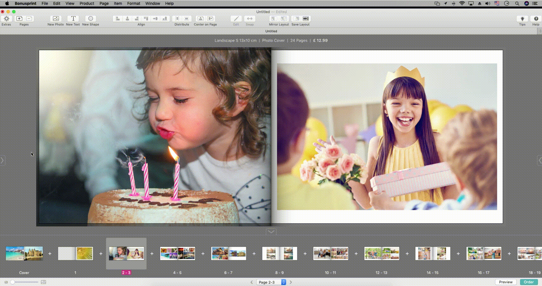This screenshot has width=542, height=286.
Task: Go to next page with right arrow
Action: pyautogui.click(x=291, y=282)
